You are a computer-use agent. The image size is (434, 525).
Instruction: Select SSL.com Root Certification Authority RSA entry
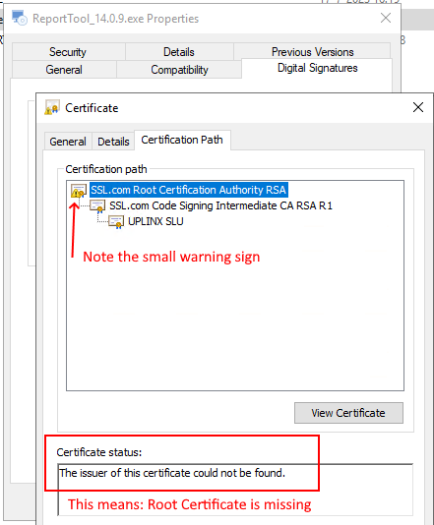189,190
